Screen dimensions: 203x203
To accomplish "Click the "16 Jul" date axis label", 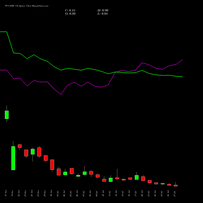I will tap(129, 194).
